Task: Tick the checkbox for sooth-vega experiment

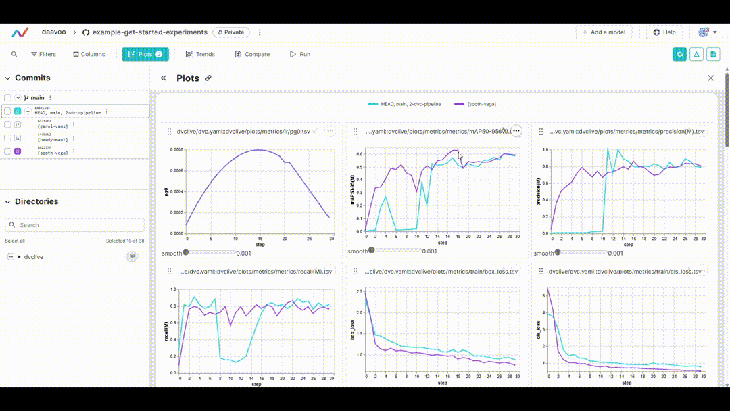Action: [7, 151]
